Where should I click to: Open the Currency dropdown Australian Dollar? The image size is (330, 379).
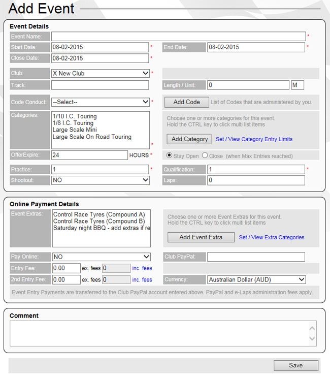coord(256,279)
